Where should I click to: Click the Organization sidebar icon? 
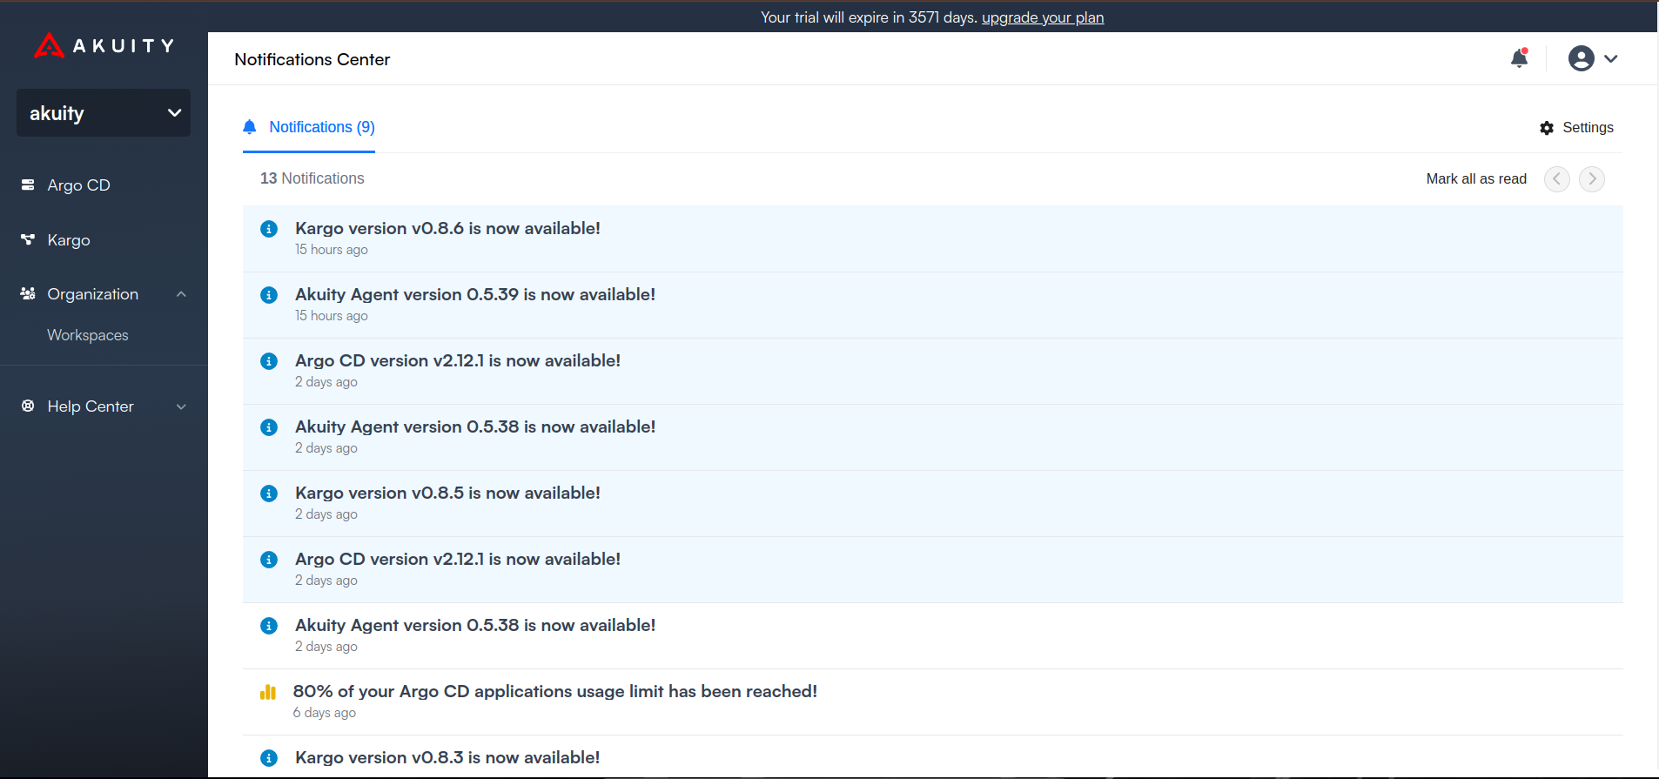(28, 293)
